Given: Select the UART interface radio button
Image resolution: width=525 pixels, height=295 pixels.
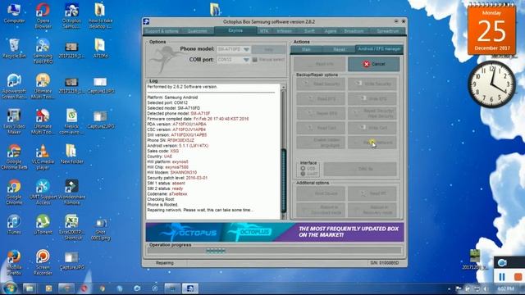Looking at the screenshot, I should tap(303, 174).
